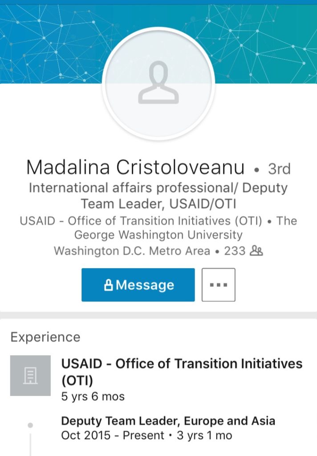
Task: Open the Madalina Cristoloveanu name heading
Action: coord(135,167)
